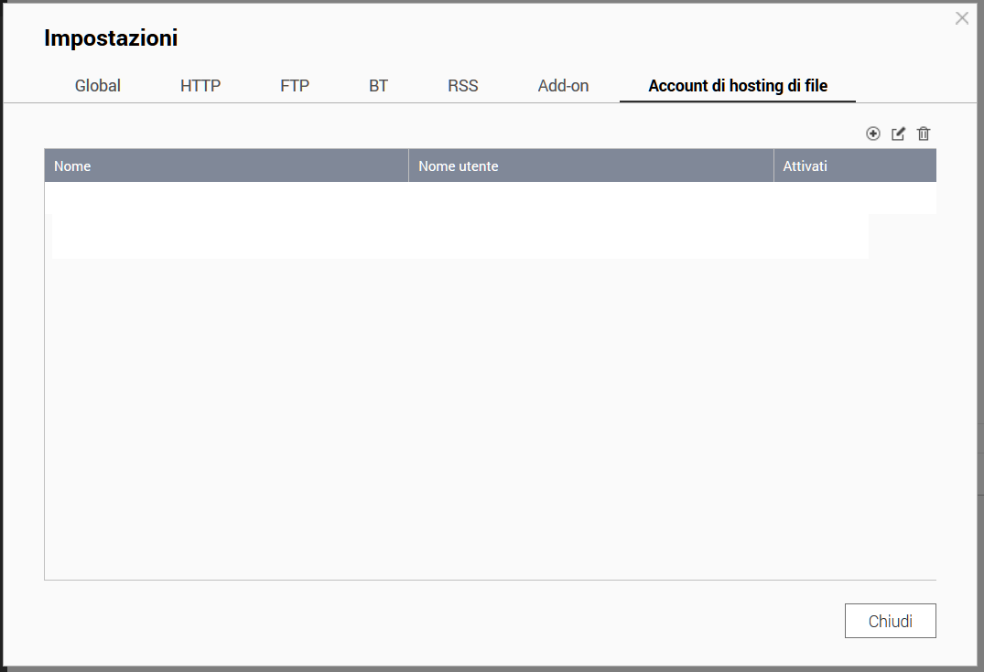Screen dimensions: 984x672
Task: Edit the selected hosting account
Action: point(898,133)
